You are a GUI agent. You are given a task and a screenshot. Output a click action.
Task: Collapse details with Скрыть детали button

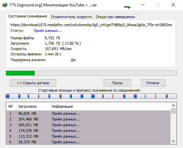pyautogui.click(x=33, y=83)
